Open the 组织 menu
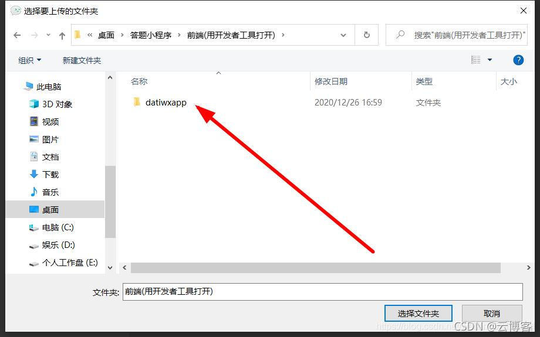The height and width of the screenshot is (337, 540). coord(29,60)
